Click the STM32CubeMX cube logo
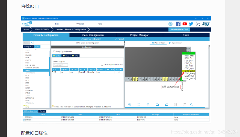Image resolution: width=240 pixels, height=137 pixels. pyautogui.click(x=27, y=24)
